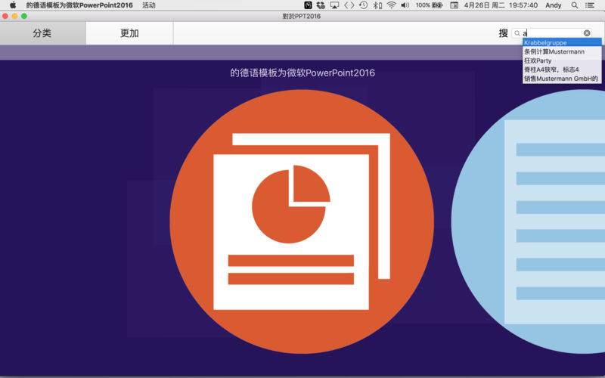605x378 pixels.
Task: Open the 的德语模板为微软PowerPoint2016 app menu
Action: pos(79,5)
